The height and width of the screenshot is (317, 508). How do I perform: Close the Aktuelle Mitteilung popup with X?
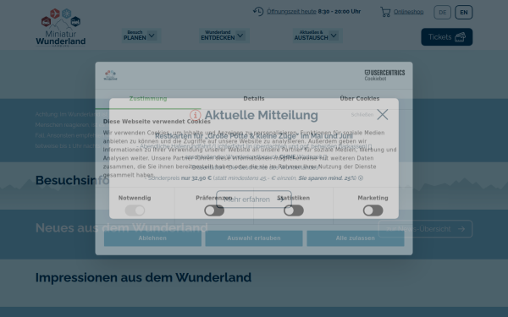(x=383, y=114)
